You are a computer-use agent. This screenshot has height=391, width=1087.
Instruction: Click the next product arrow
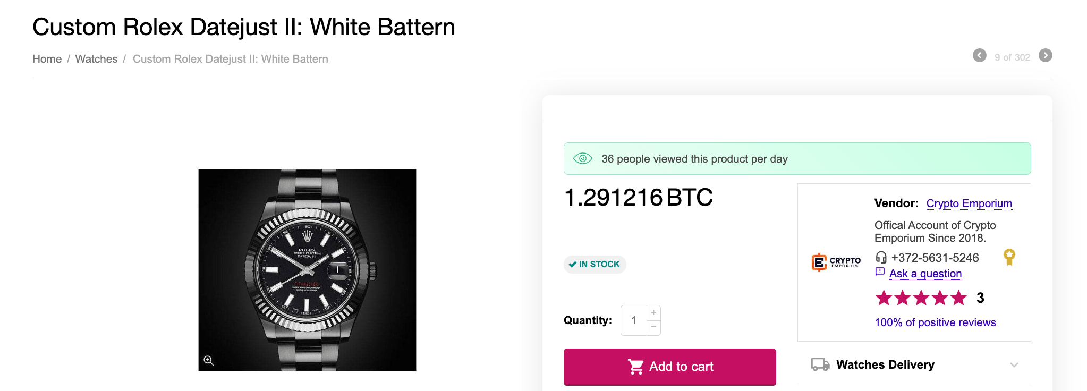[x=1045, y=56]
